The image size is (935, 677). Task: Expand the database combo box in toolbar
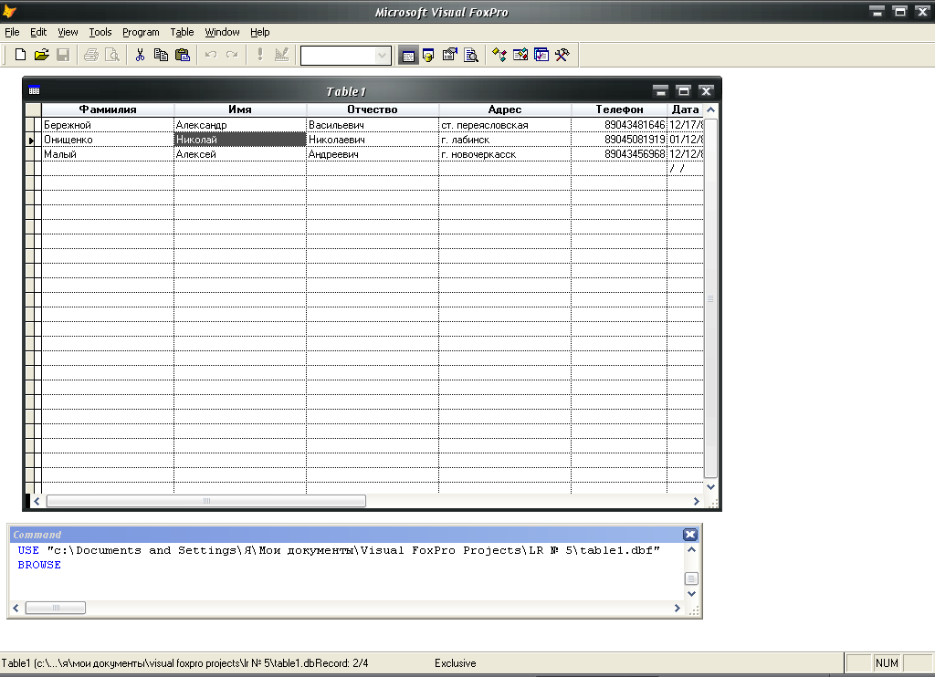(382, 56)
